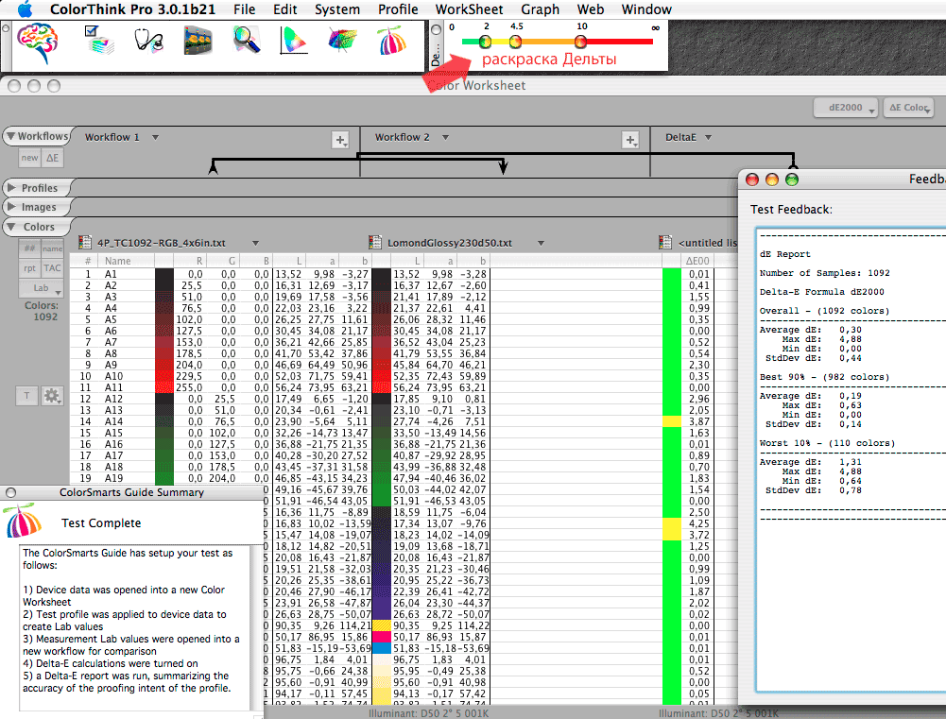
Task: Add item with Workflow 1 plus button
Action: coord(340,140)
